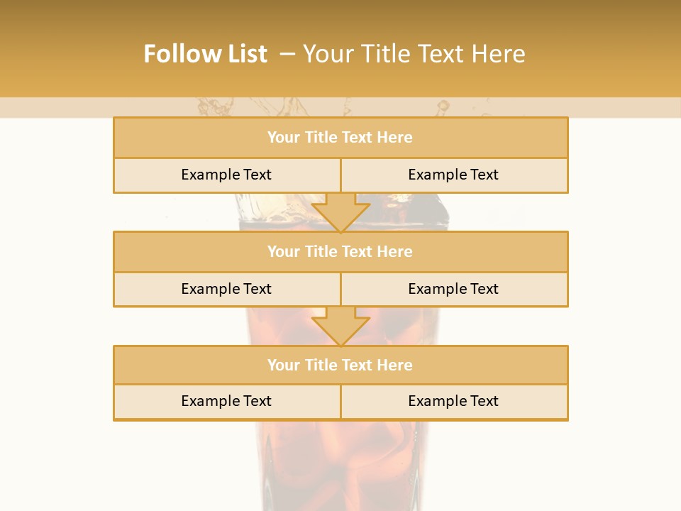Click the bold "Follow List" title text
The height and width of the screenshot is (511, 681).
coord(205,54)
